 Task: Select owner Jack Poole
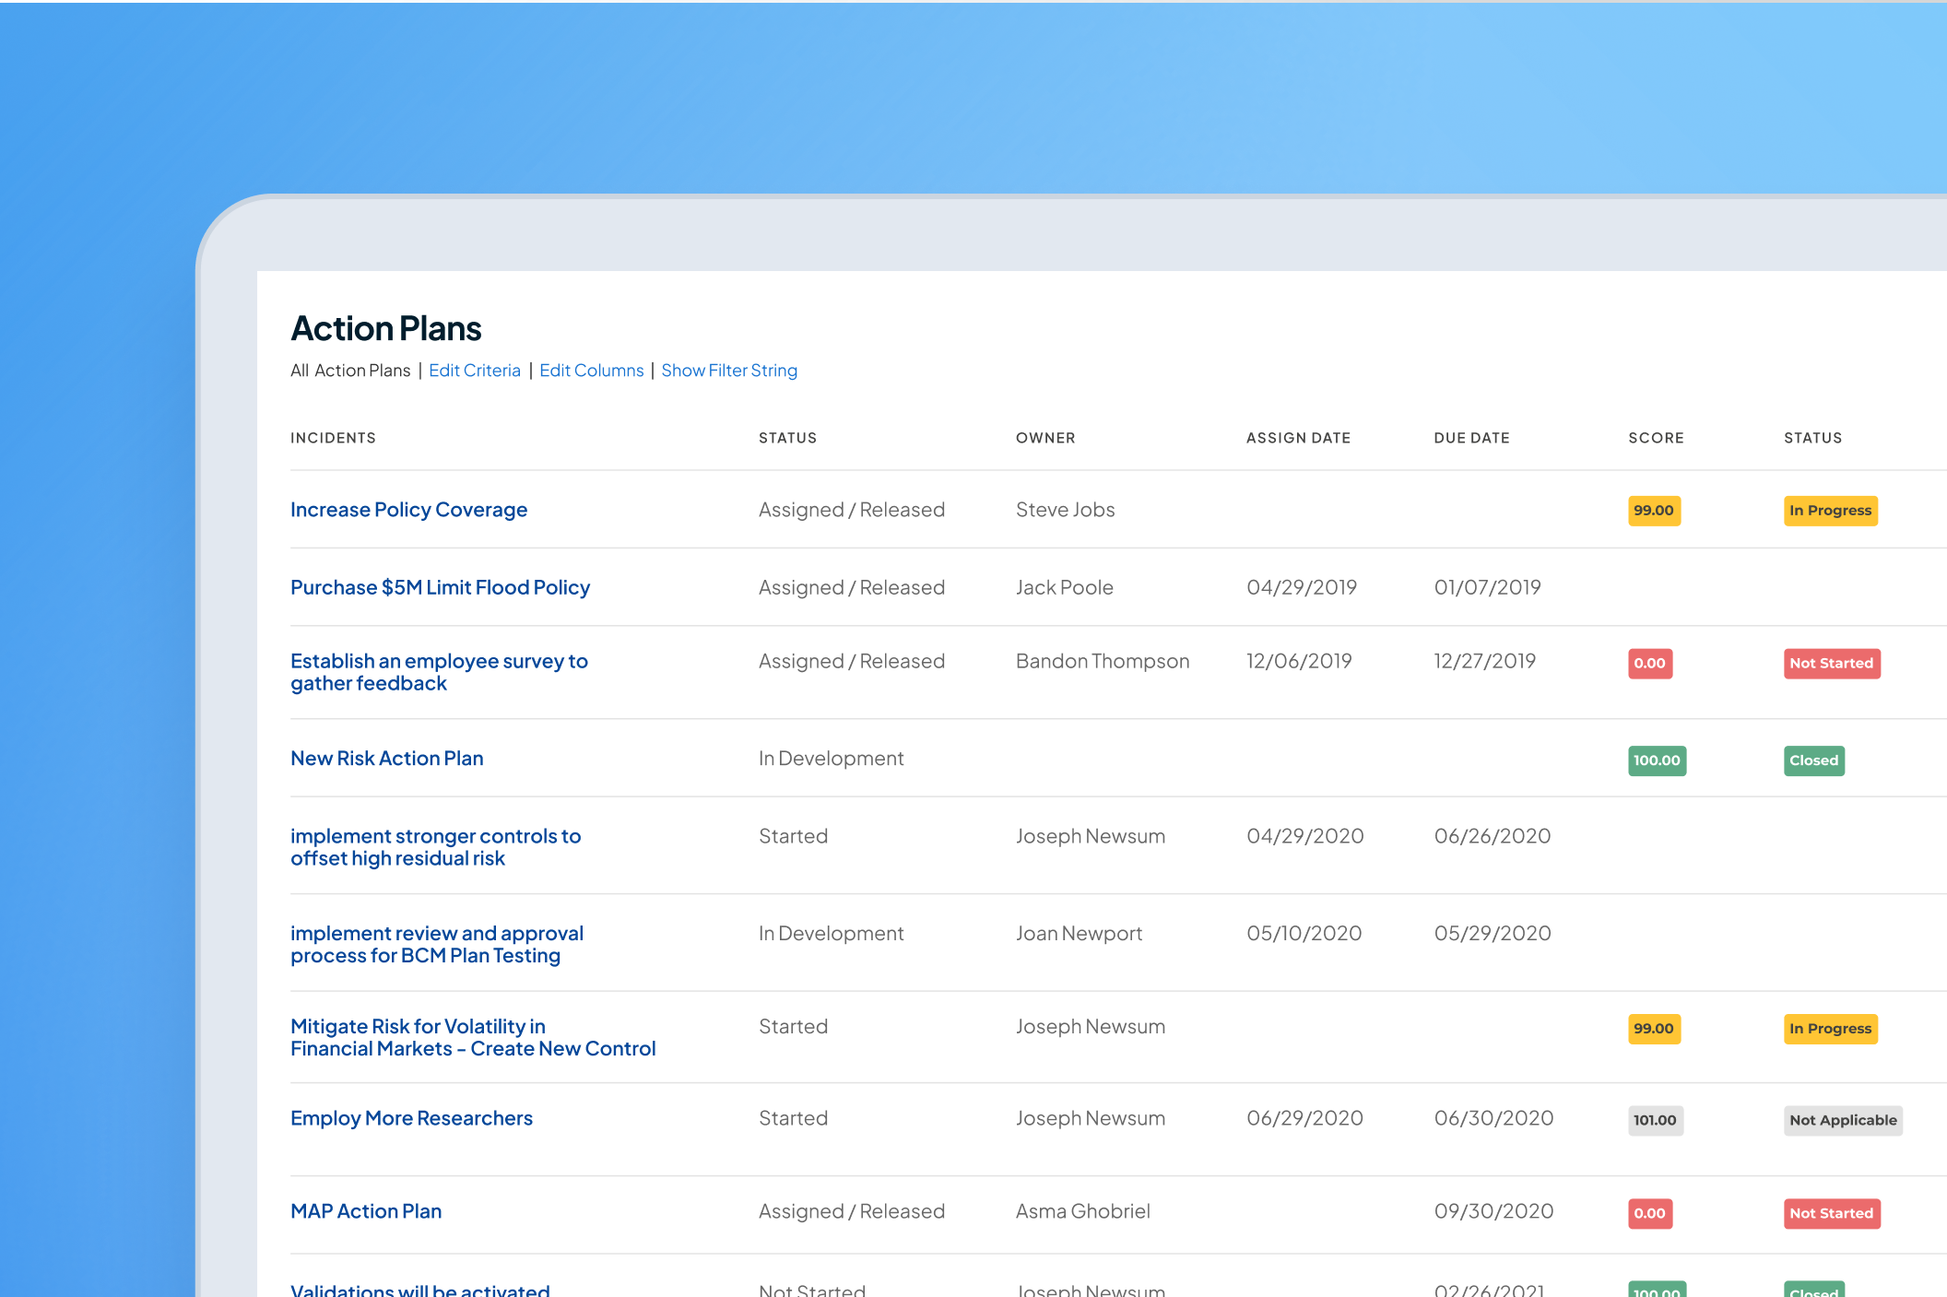[x=1064, y=587]
